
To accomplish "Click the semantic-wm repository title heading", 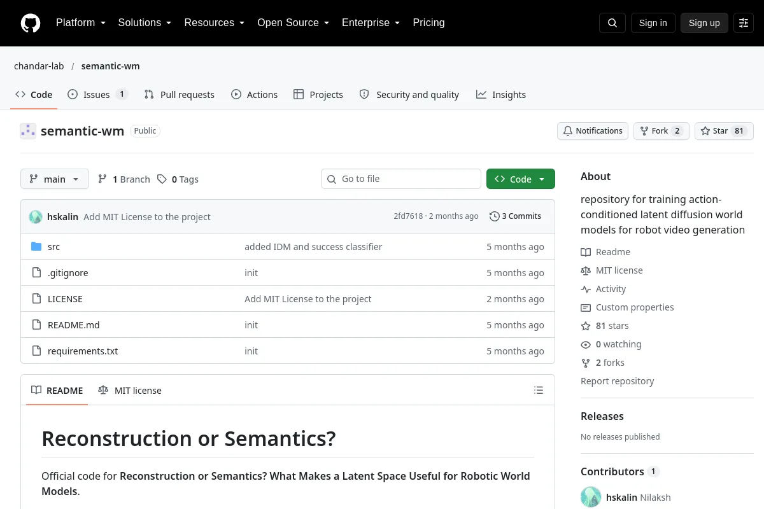I will click(83, 131).
